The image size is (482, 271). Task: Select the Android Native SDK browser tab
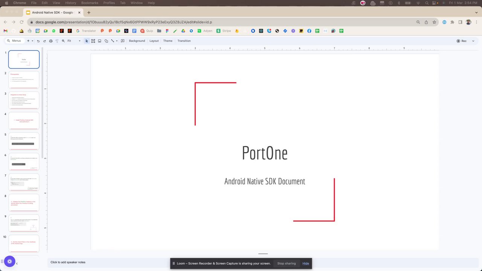pos(53,12)
